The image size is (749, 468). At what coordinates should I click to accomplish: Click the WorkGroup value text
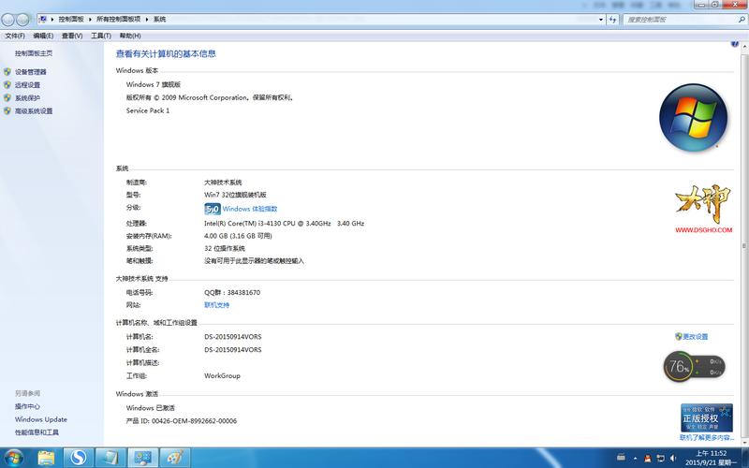222,376
